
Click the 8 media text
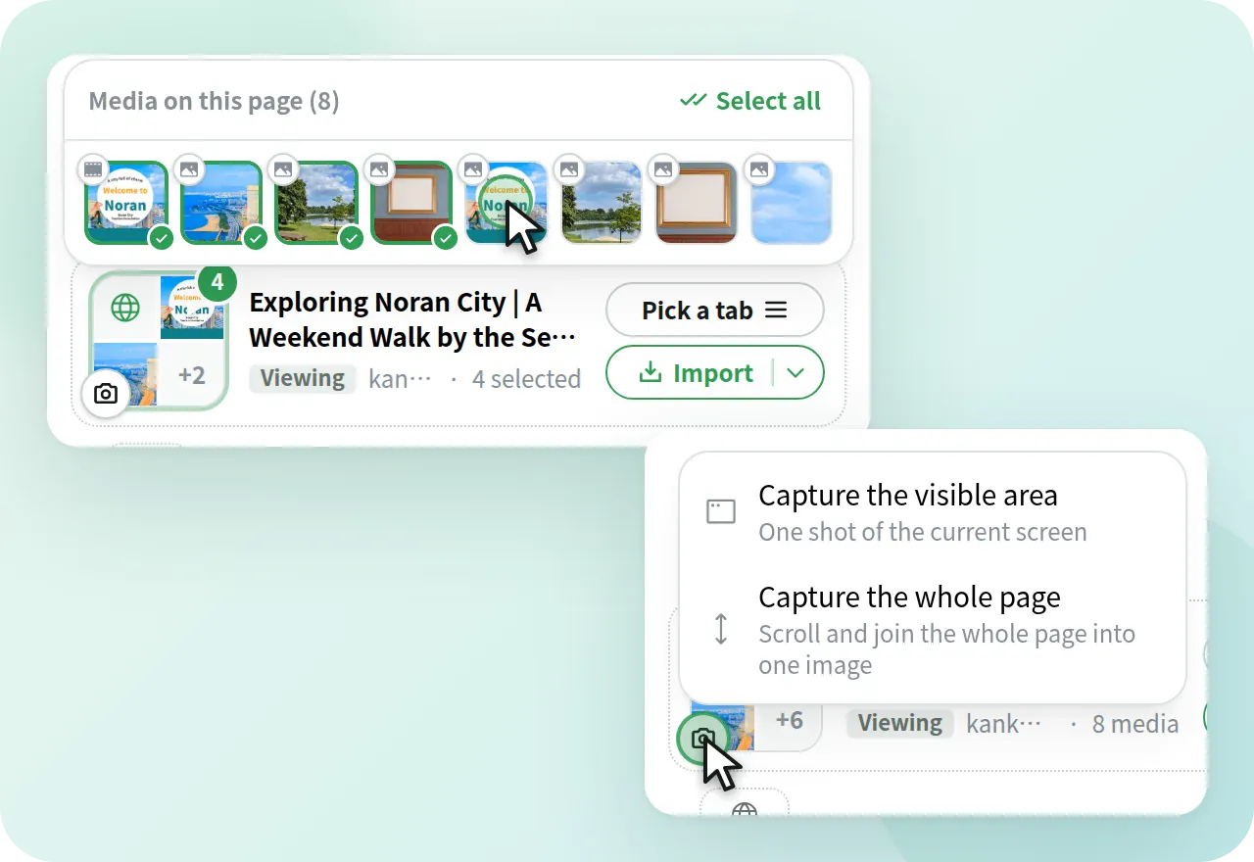click(x=1134, y=724)
